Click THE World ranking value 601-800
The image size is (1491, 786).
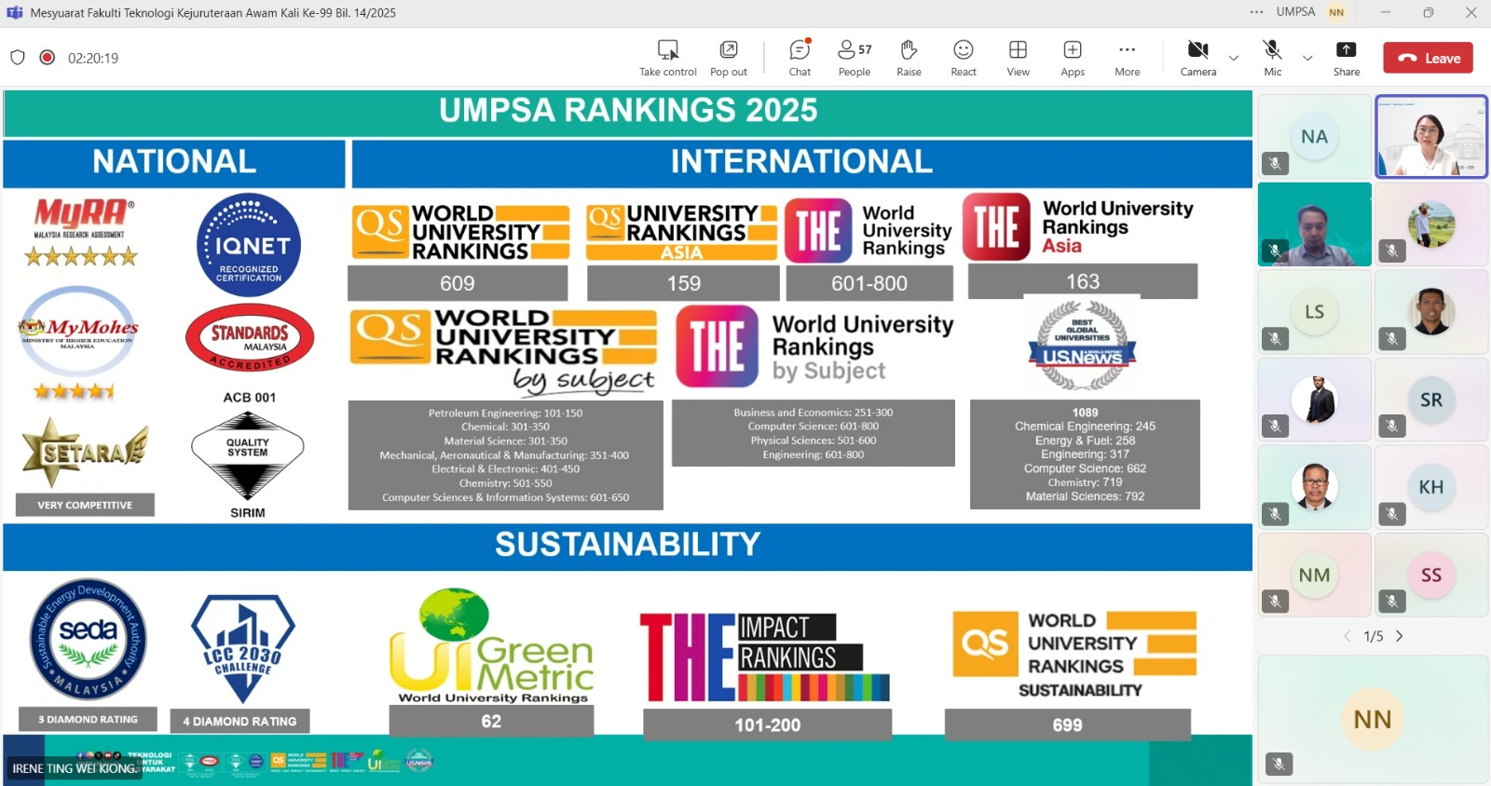tap(869, 283)
